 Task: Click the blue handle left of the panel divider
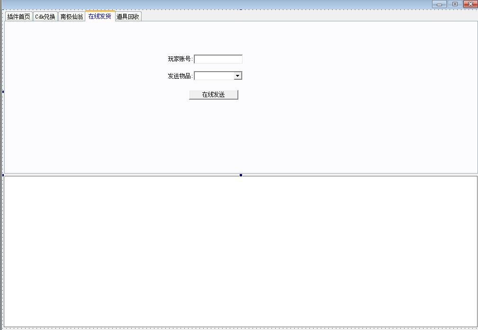pos(3,175)
